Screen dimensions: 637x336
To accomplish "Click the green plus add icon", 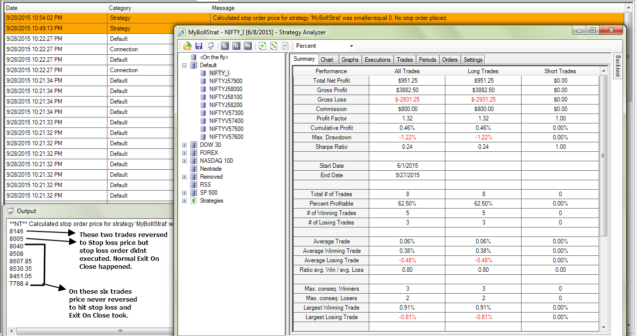I will click(262, 46).
